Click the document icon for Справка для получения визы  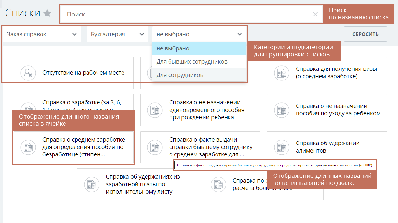(x=281, y=73)
